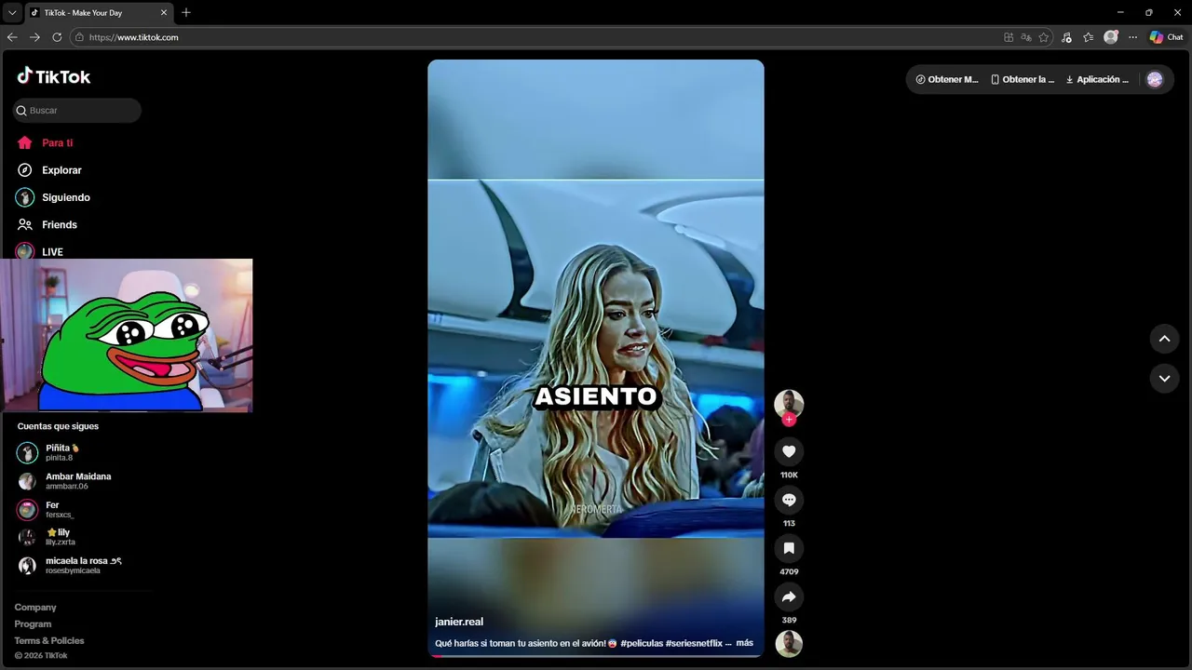Viewport: 1192px width, 670px height.
Task: Open the Program footer link
Action: tap(33, 623)
